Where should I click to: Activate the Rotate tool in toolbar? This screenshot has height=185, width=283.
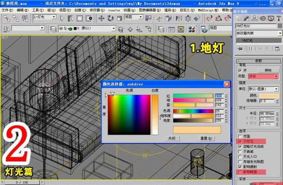pyautogui.click(x=110, y=18)
